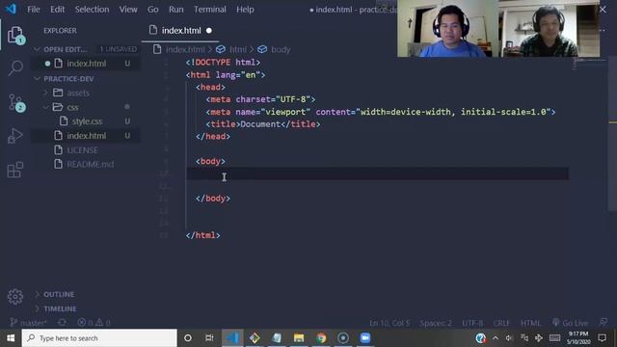Open Zoom from the taskbar
617x347 pixels.
(365, 338)
